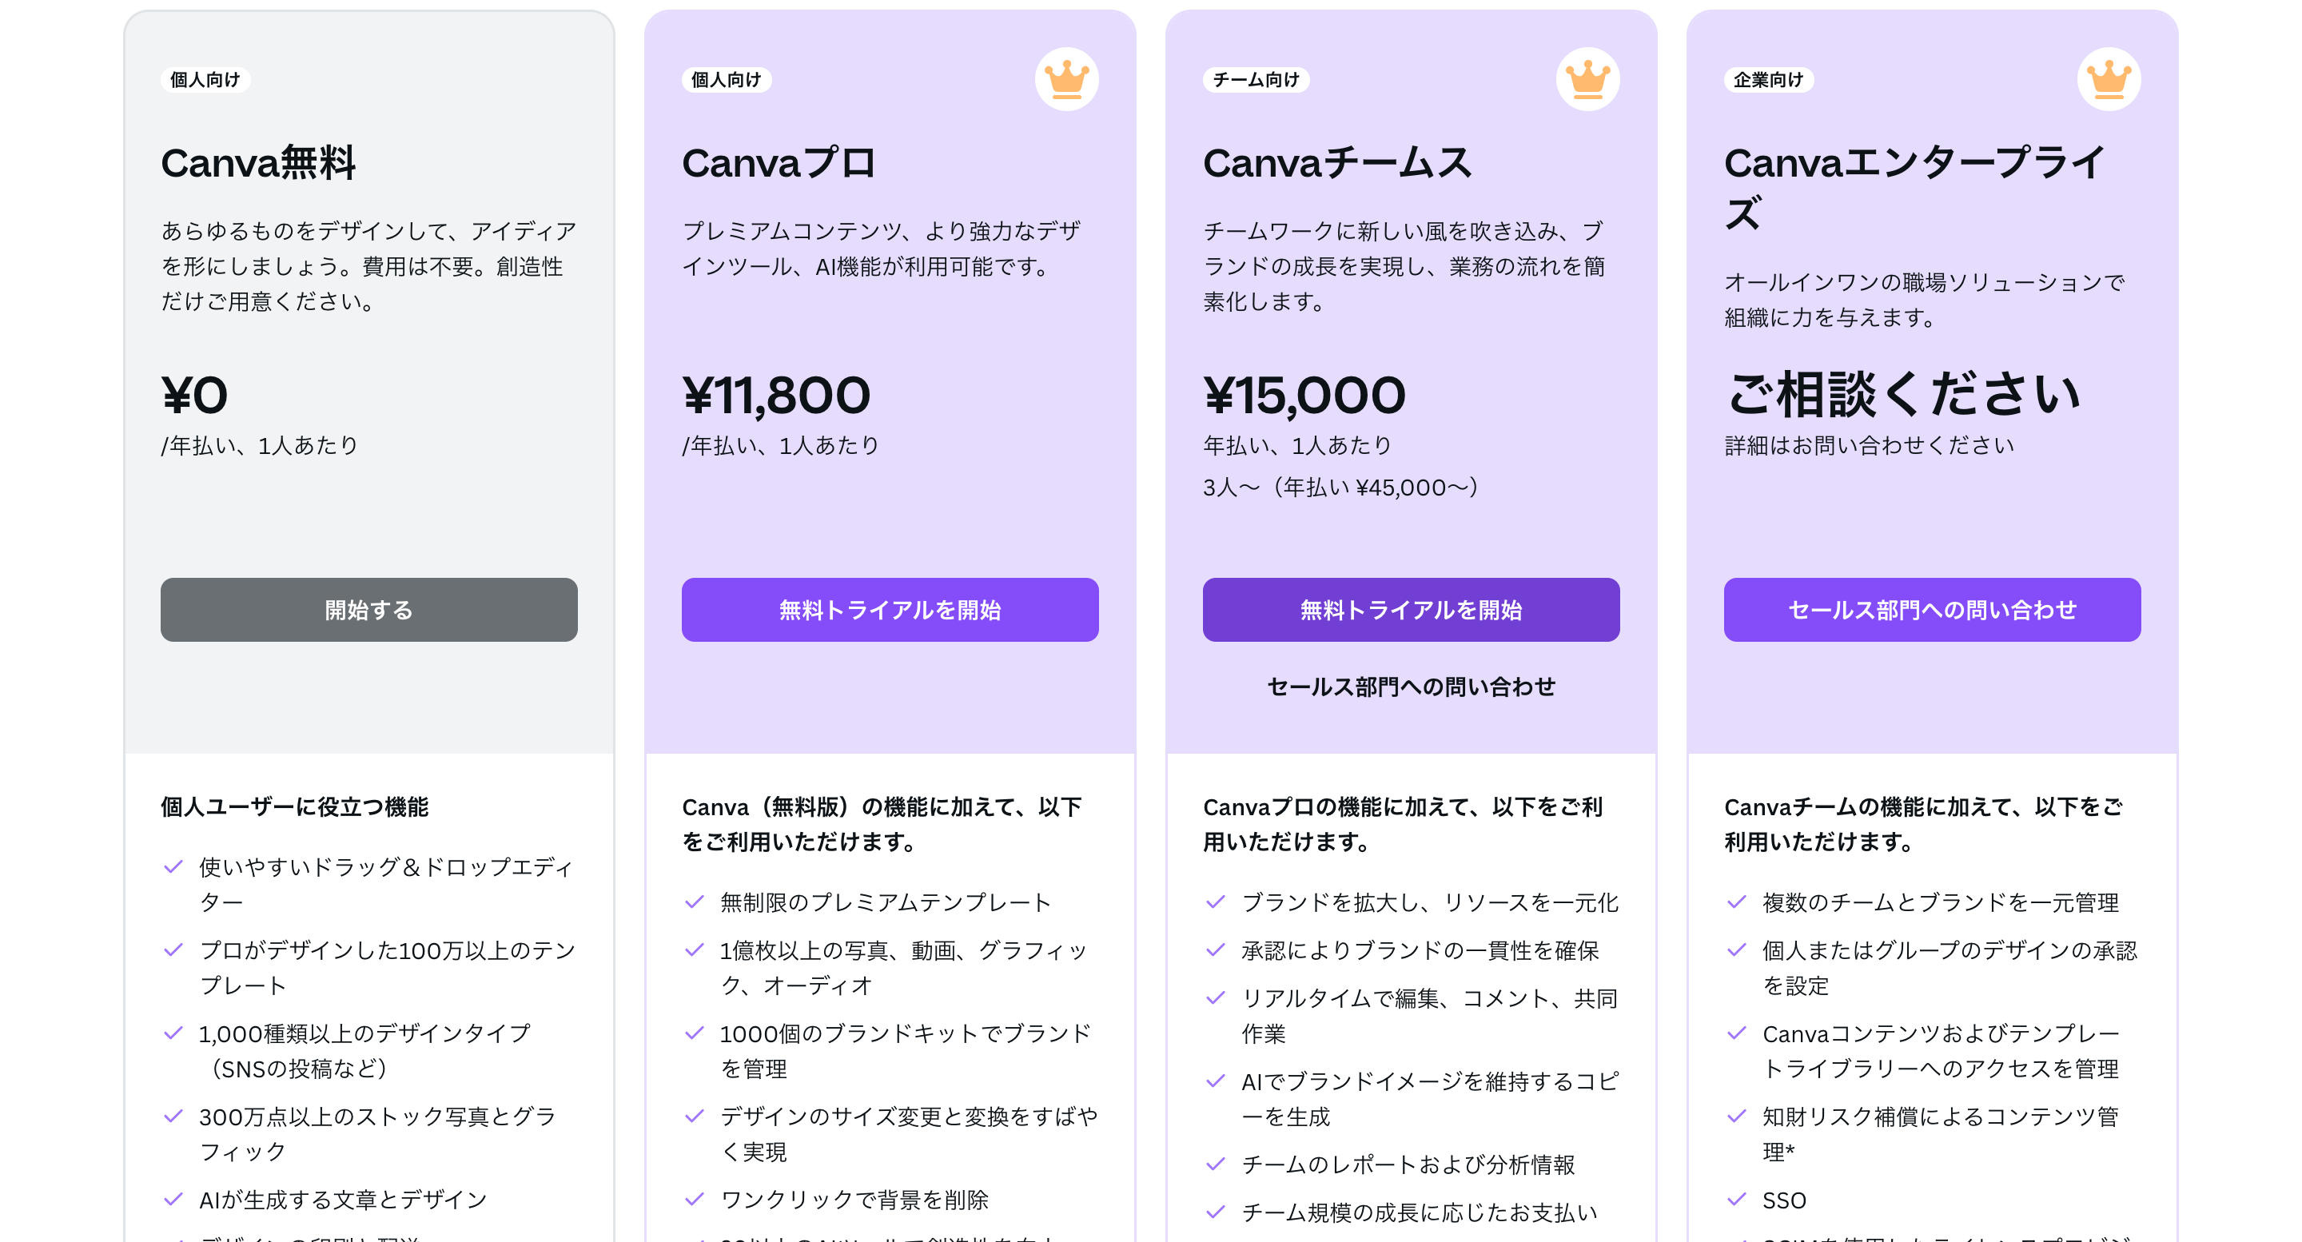The width and height of the screenshot is (2302, 1242).
Task: Click the crown icon on Canvaチームス card
Action: (1587, 80)
